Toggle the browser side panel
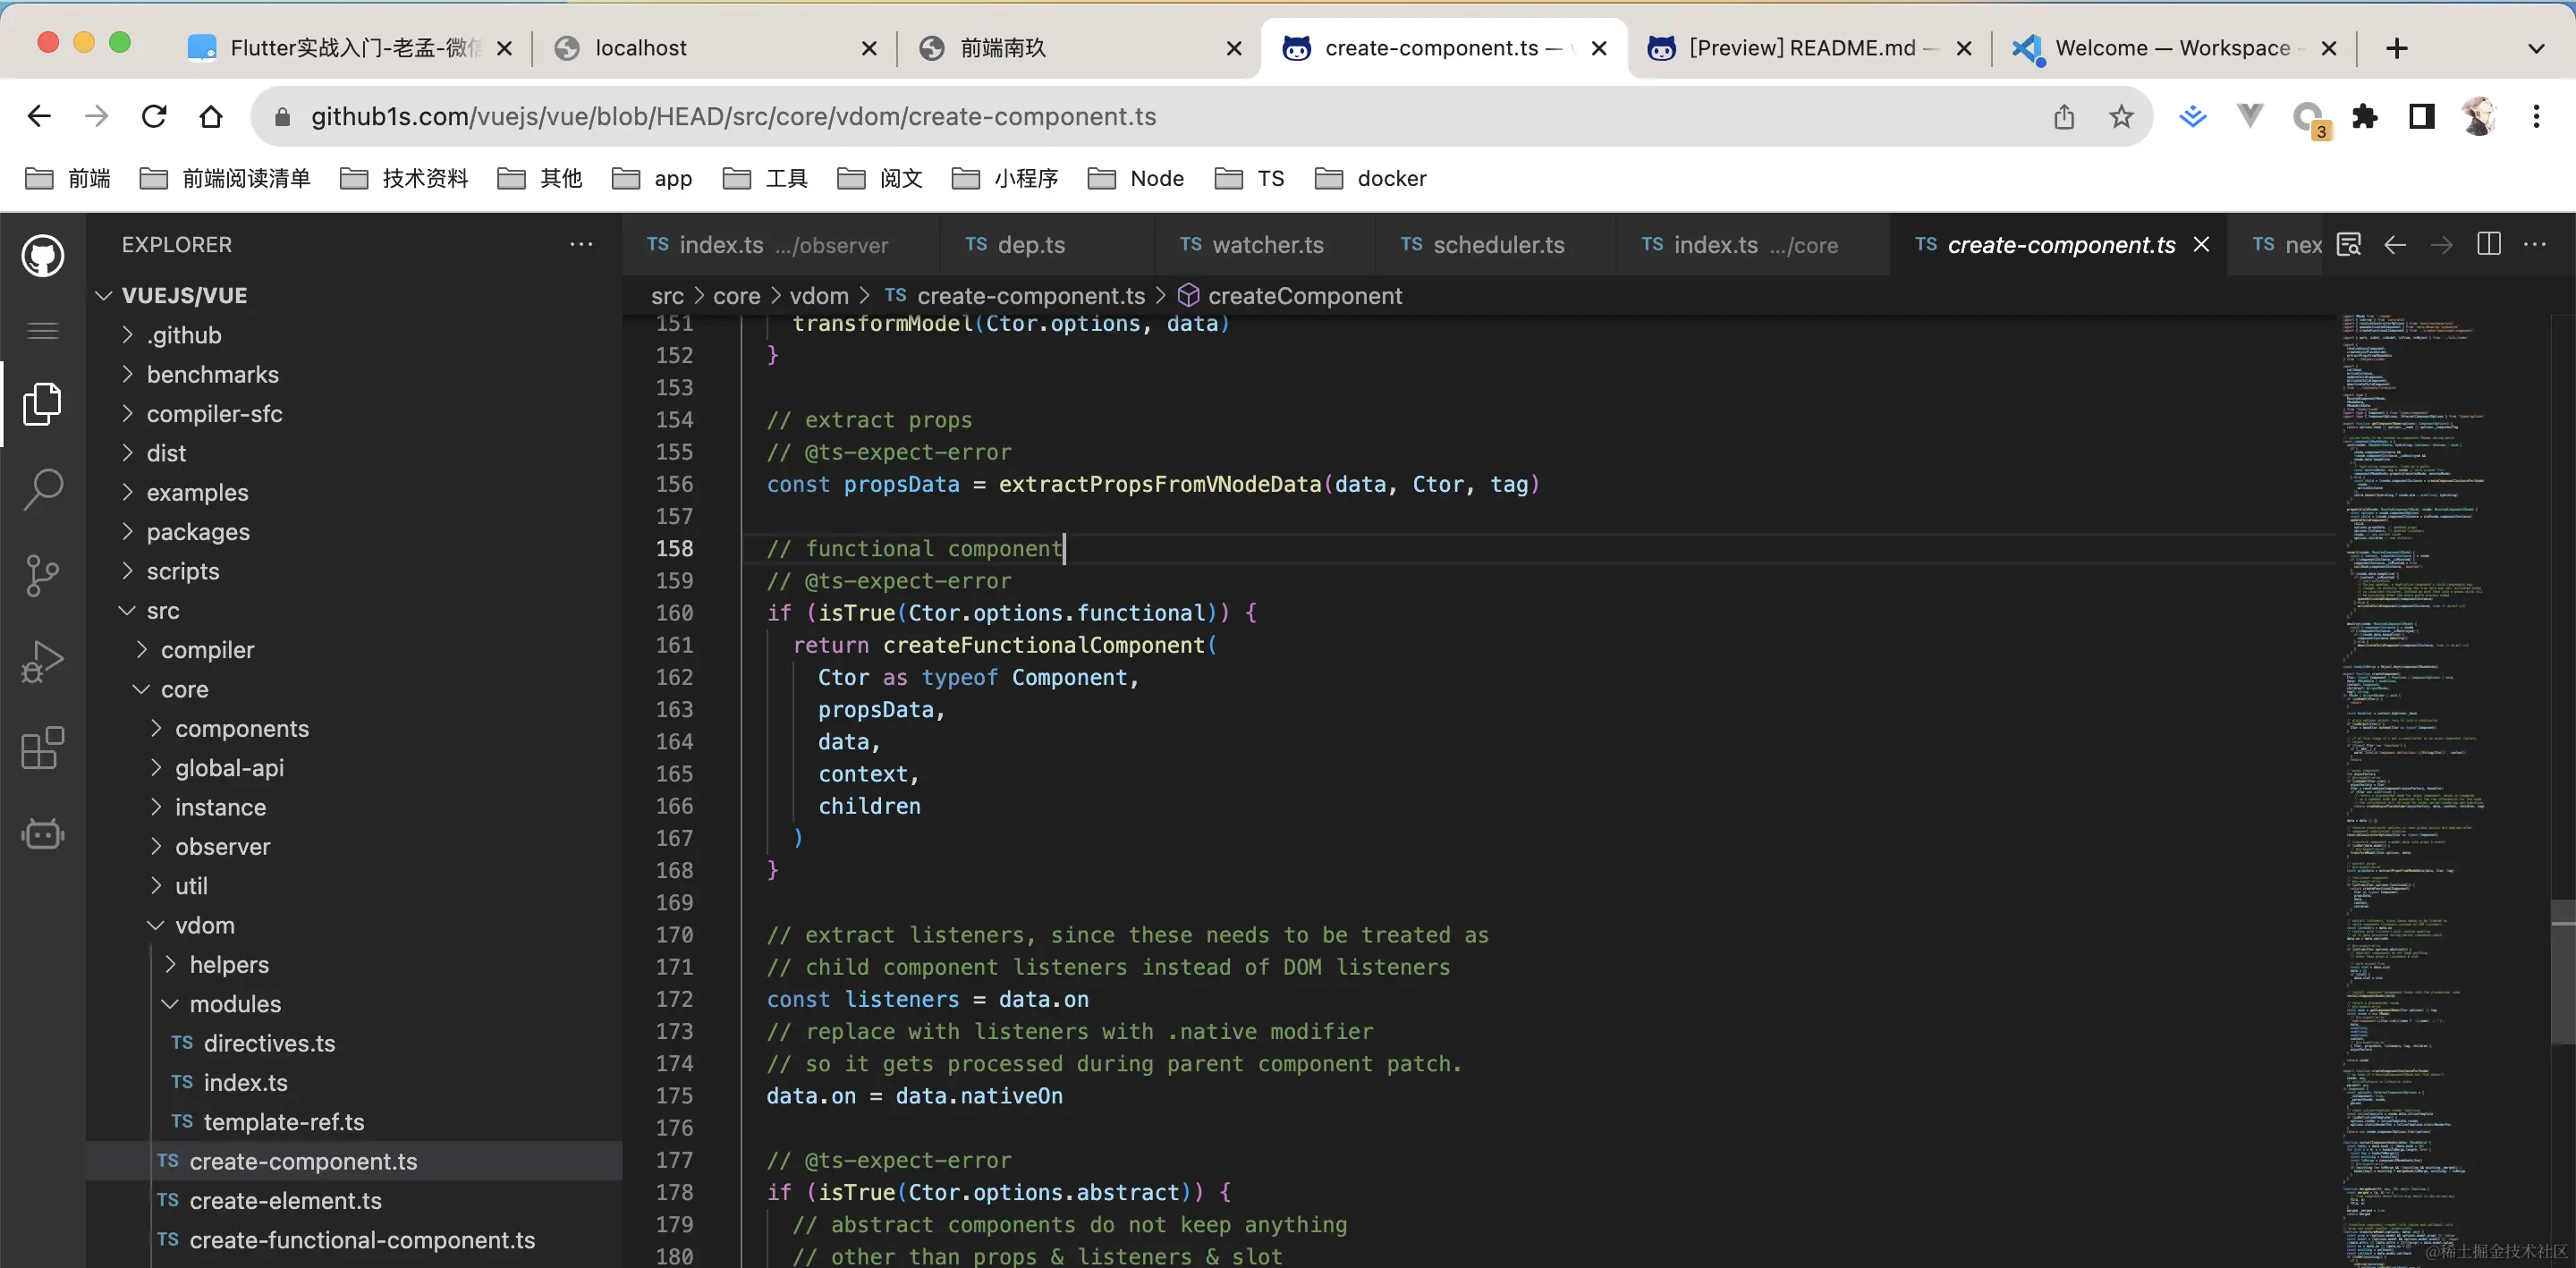The width and height of the screenshot is (2576, 1268). [x=2421, y=117]
